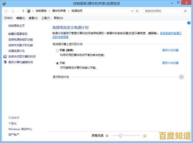This screenshot has height=143, width=193.
Task: Open 更改计算机睡眠时间 link
Action: (20, 62)
